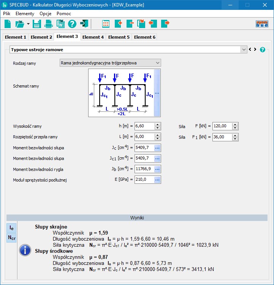Open Jb moment of inertia picker button
The image size is (274, 285).
157,169
